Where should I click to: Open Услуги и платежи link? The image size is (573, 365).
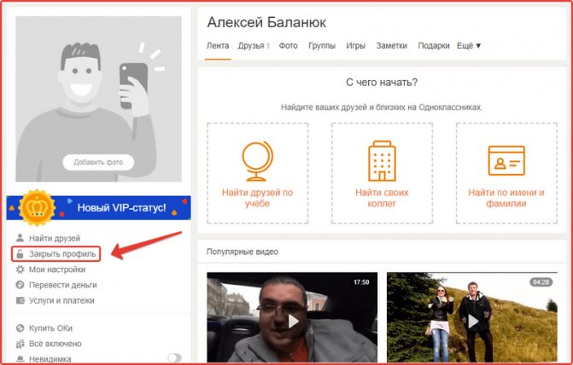point(61,300)
